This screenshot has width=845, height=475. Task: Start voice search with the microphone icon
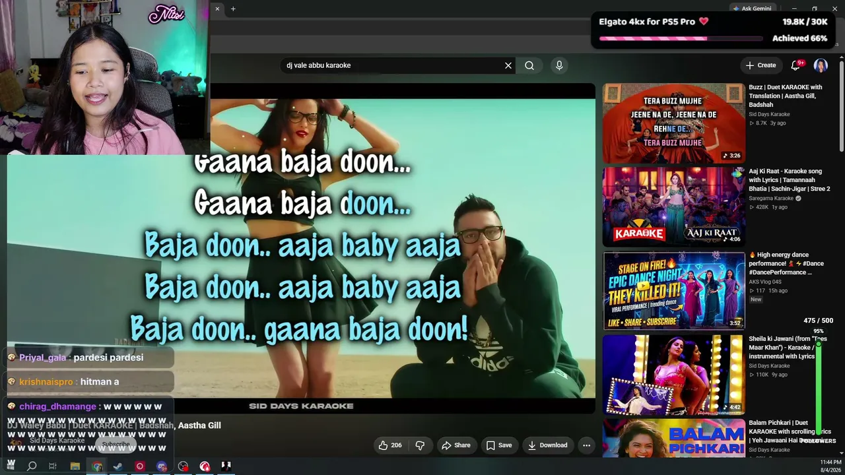point(559,65)
